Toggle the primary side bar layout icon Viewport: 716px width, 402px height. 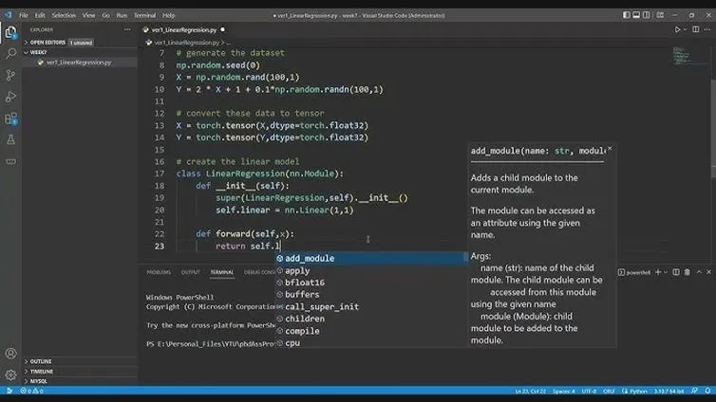[626, 15]
